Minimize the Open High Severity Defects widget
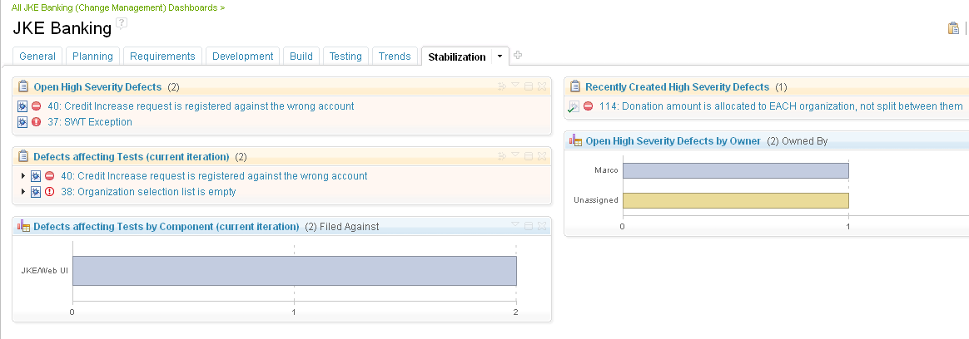 pos(529,87)
